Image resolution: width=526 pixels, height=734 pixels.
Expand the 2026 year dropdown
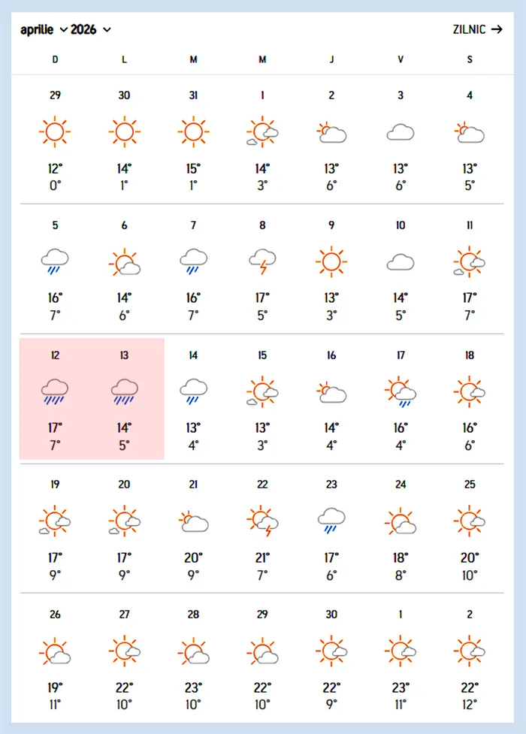[91, 30]
